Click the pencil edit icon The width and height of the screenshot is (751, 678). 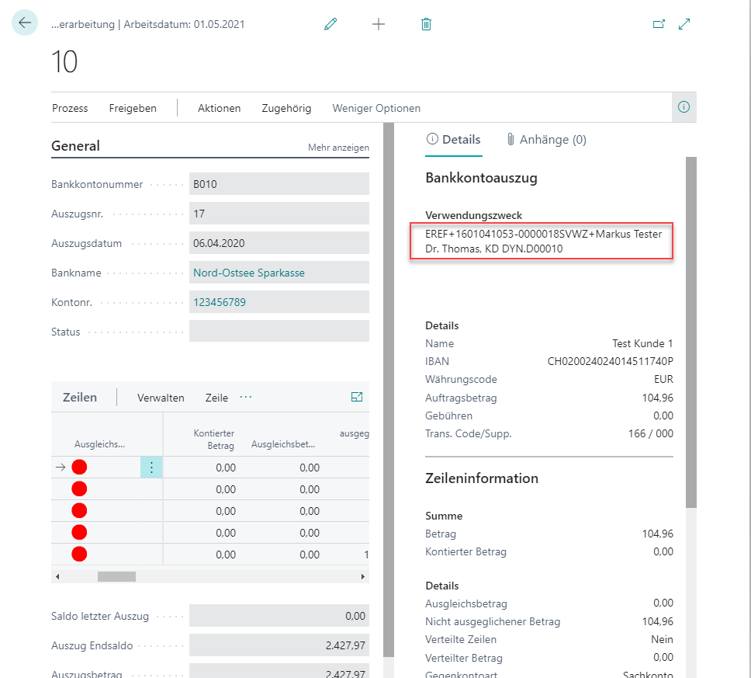point(331,24)
